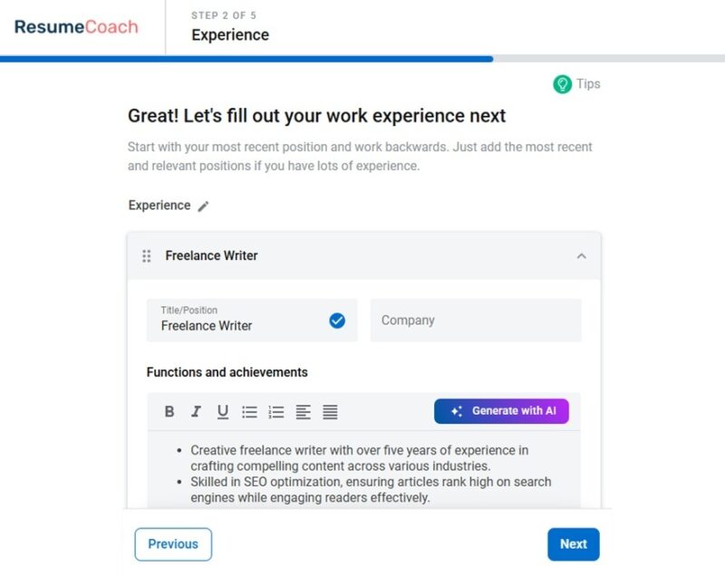Viewport: 725px width, 576px height.
Task: Edit the Experience section title
Action: 203,206
